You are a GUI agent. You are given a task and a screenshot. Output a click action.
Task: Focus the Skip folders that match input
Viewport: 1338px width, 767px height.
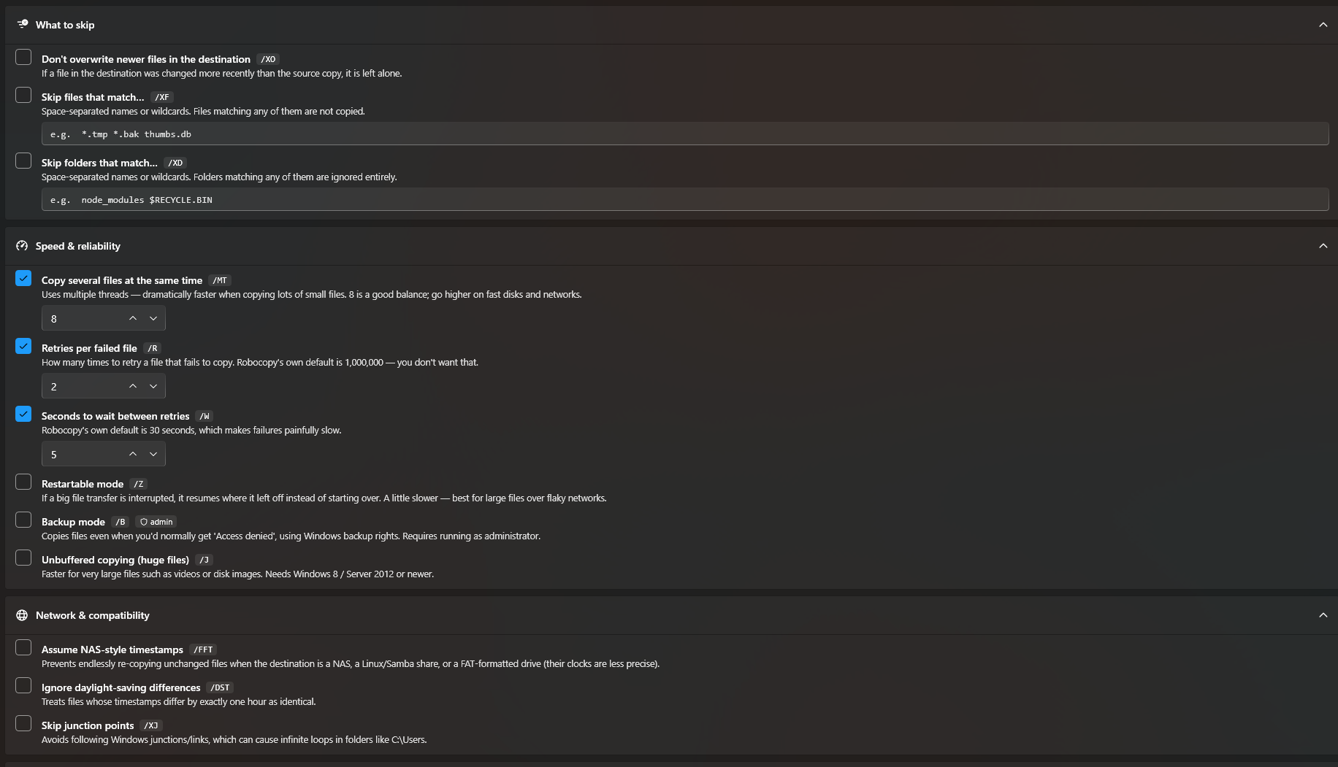coord(685,199)
